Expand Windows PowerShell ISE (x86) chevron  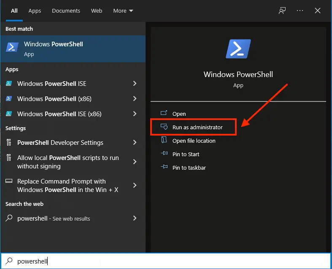pyautogui.click(x=135, y=114)
